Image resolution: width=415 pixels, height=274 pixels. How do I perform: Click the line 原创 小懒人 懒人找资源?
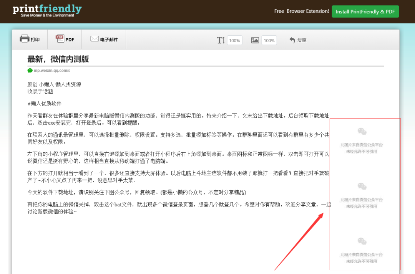click(54, 84)
